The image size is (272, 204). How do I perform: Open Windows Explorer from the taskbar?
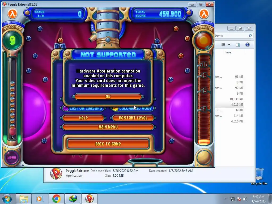(x=24, y=199)
